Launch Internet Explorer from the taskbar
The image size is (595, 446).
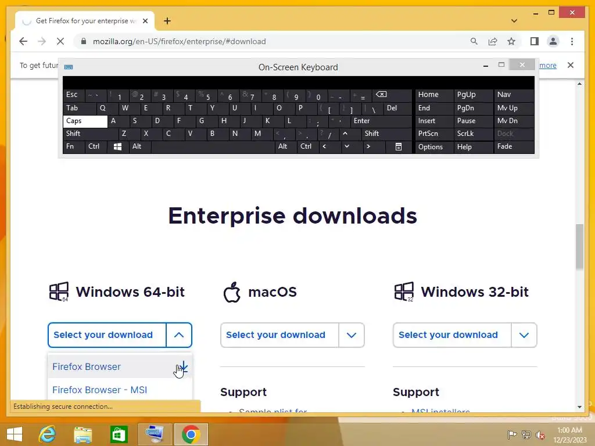[x=48, y=434]
